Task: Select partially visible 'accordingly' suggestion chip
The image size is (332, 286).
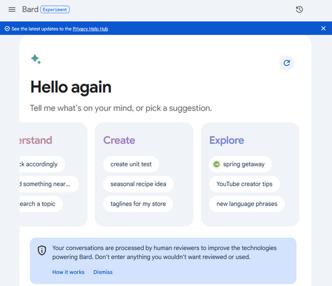Action: click(42, 164)
